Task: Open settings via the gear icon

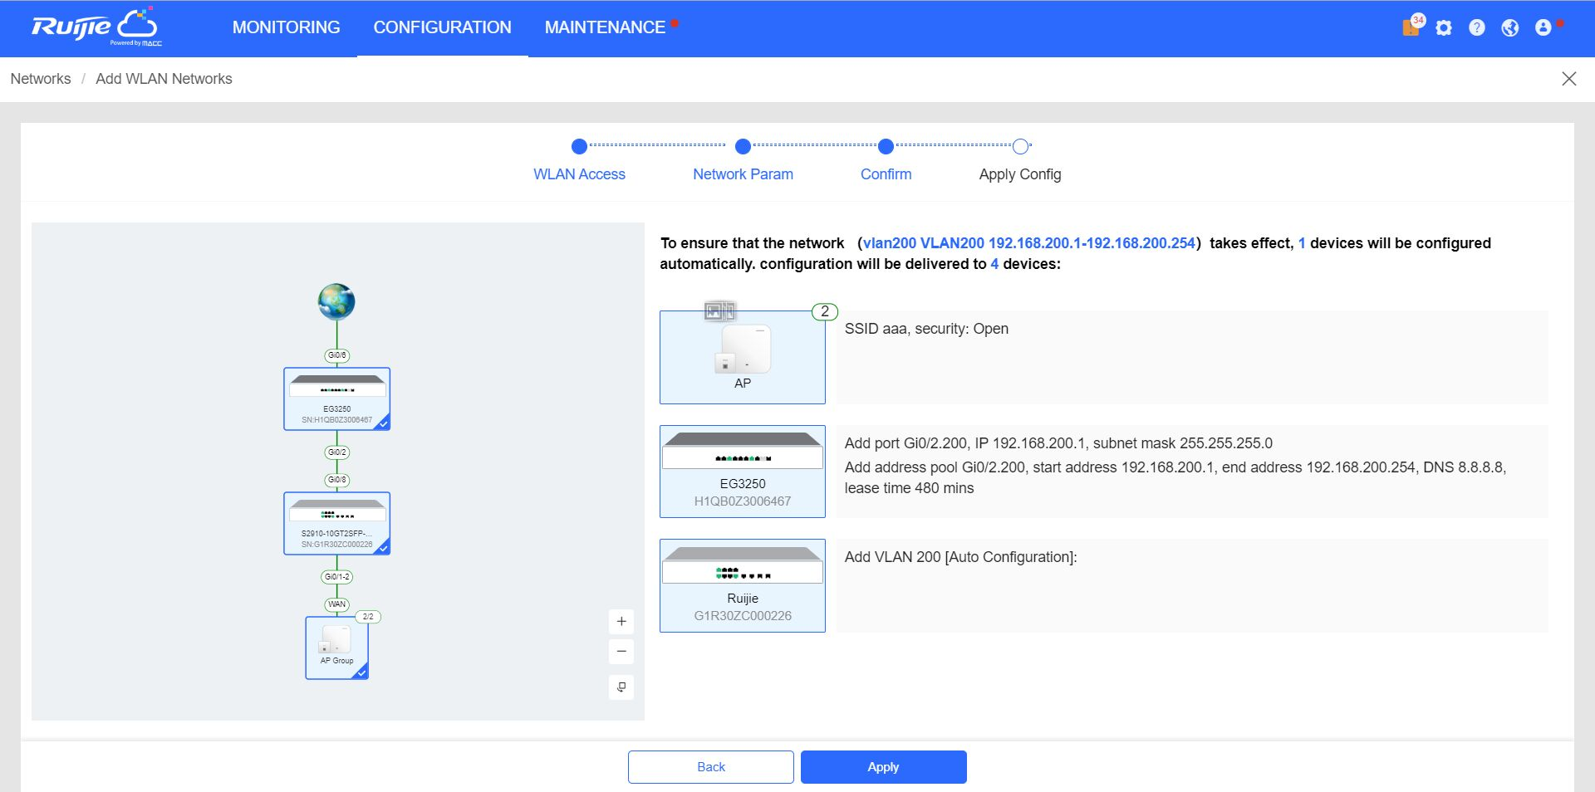Action: [x=1444, y=28]
